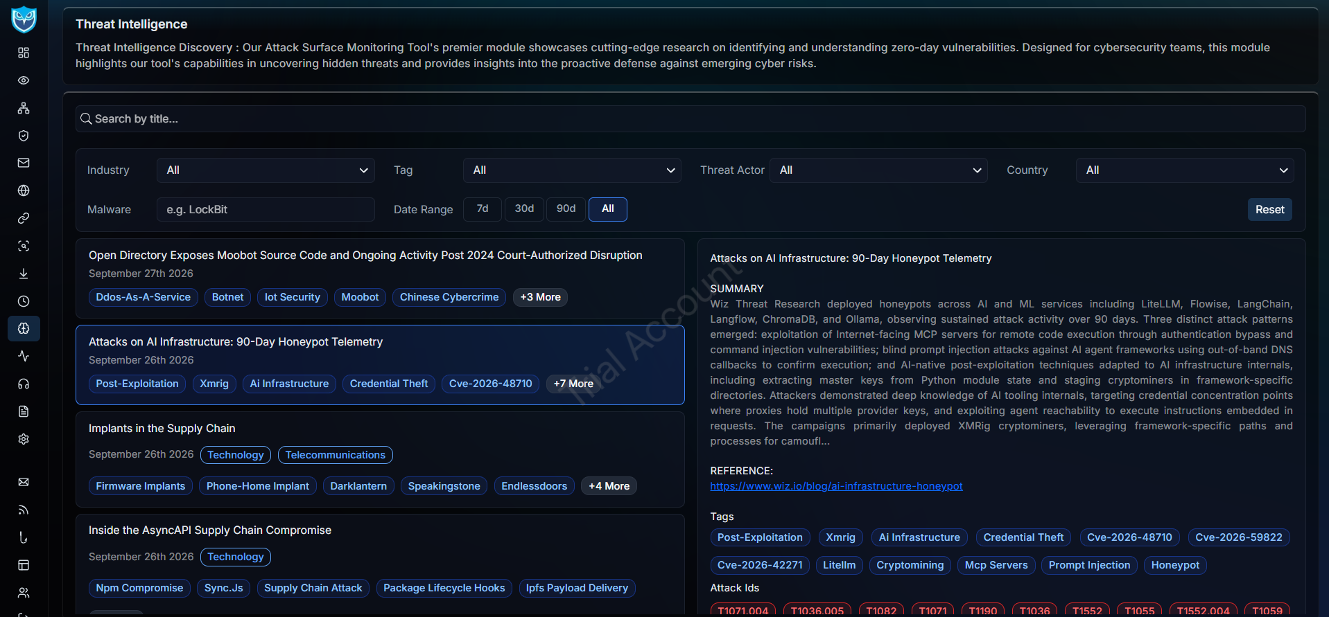
Task: Expand +3 More tags on Moobot article
Action: click(541, 297)
